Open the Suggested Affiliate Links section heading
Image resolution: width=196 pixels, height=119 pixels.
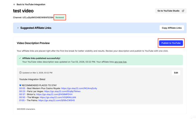[x=36, y=28]
